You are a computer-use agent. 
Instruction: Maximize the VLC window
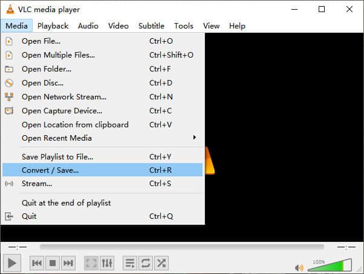(x=322, y=9)
